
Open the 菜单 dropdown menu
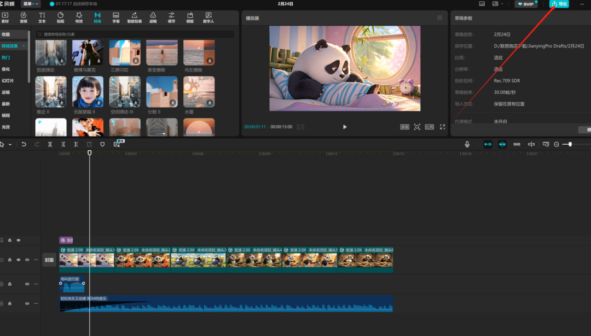(x=31, y=4)
